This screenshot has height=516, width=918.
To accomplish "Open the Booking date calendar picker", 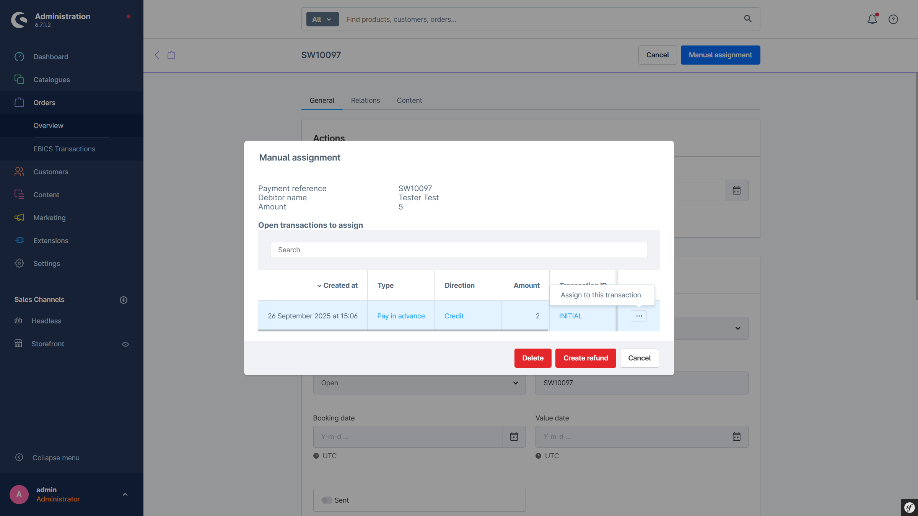I will 514,436.
